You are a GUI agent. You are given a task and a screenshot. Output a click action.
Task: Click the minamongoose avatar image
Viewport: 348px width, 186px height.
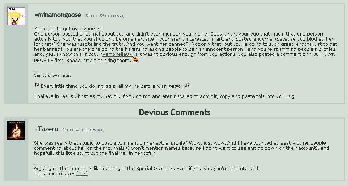pos(16,16)
